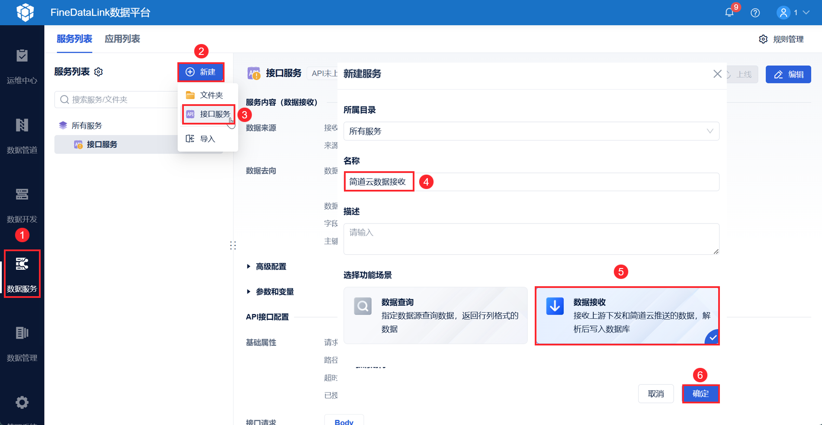This screenshot has width=822, height=425.
Task: Close the 新建服务 dialog
Action: pos(717,74)
